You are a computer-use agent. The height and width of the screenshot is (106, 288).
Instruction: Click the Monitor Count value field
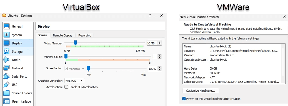155,57
